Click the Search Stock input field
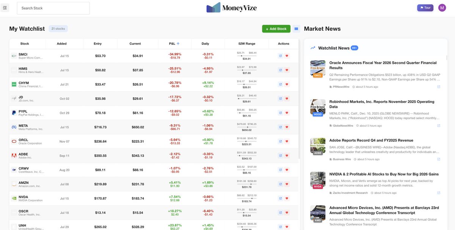This screenshot has height=230, width=455. pyautogui.click(x=53, y=8)
